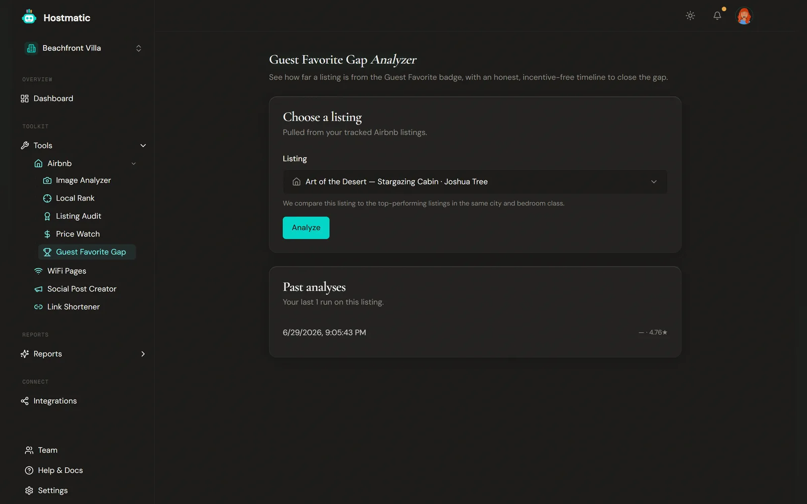Click the Social Post Creator megaphone icon
The height and width of the screenshot is (504, 807).
pos(38,289)
